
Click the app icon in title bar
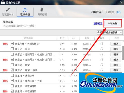pyautogui.click(x=3, y=2)
